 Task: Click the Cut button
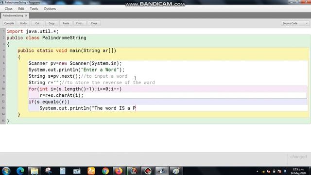tap(37, 23)
